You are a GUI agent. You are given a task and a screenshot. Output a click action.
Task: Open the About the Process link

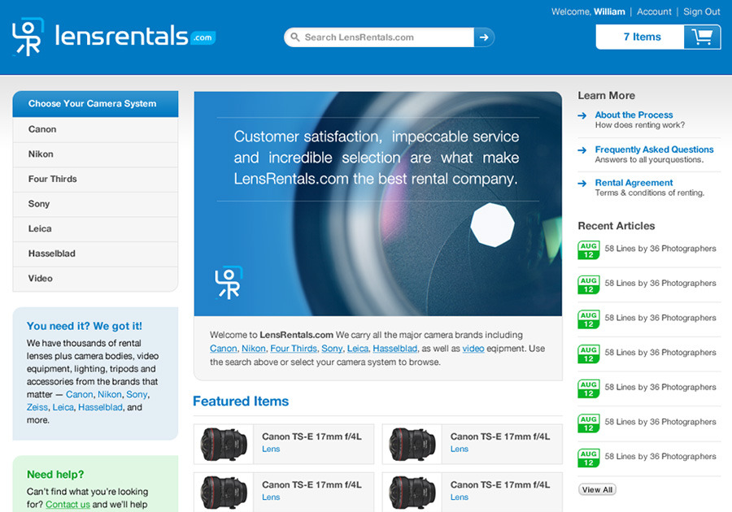tap(634, 115)
